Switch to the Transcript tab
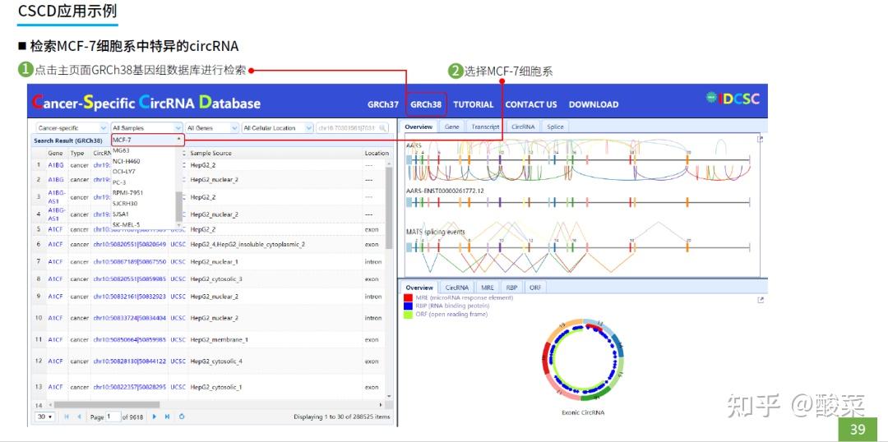 [486, 127]
